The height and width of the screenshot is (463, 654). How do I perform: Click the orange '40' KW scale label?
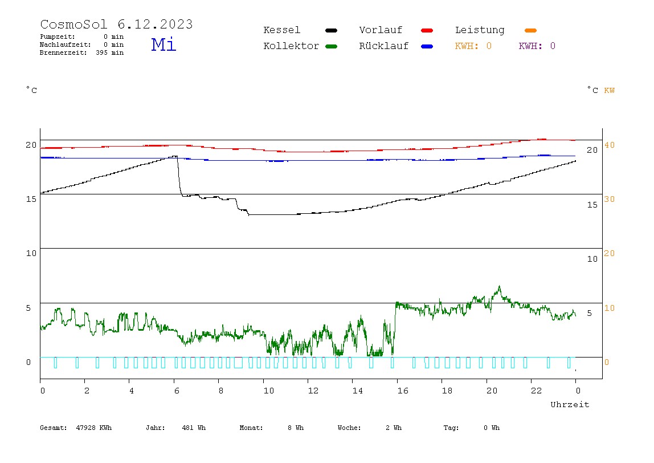coord(610,145)
